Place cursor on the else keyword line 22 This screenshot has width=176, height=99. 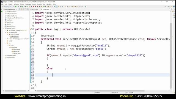[50, 68]
